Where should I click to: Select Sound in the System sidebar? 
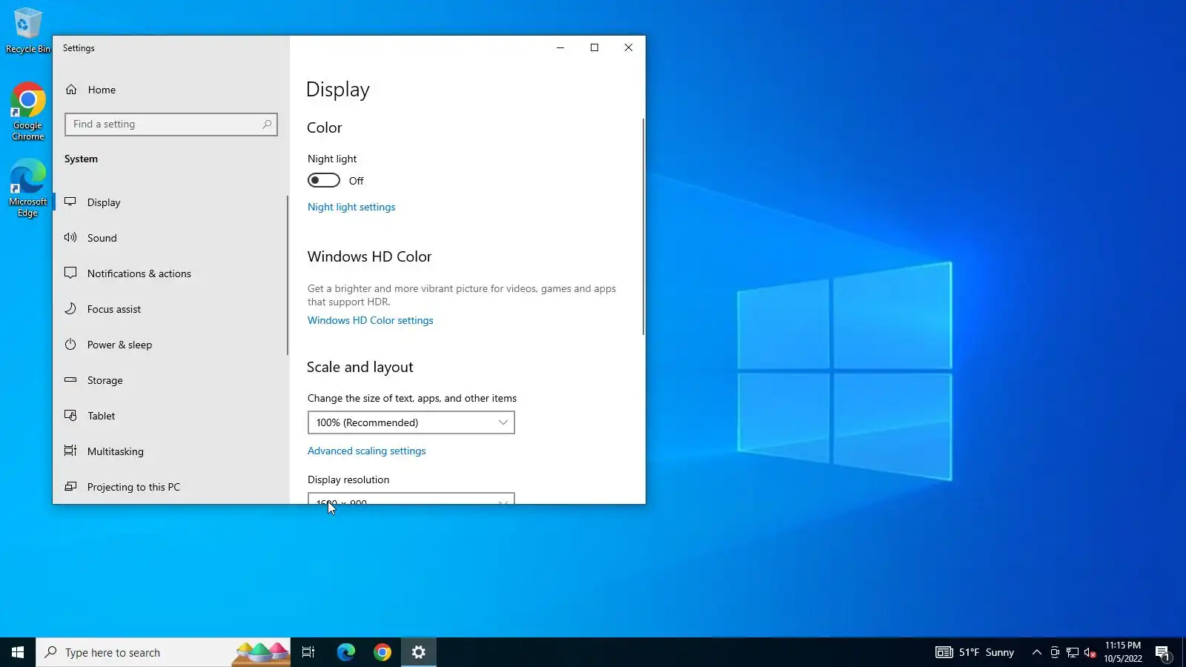pyautogui.click(x=170, y=238)
